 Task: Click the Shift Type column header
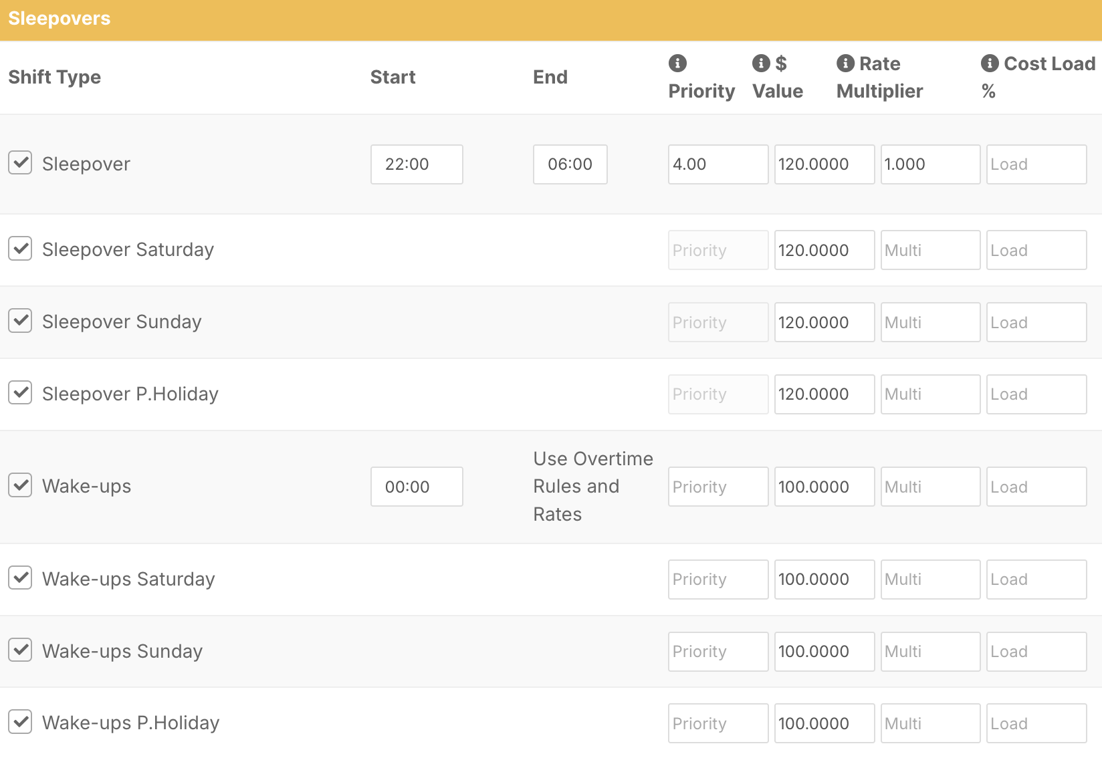point(55,77)
